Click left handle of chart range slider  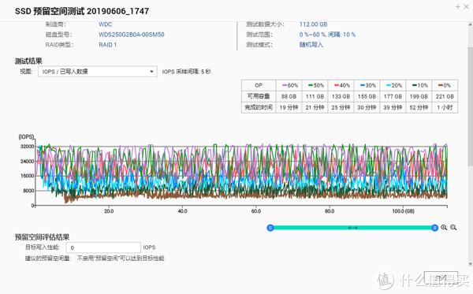270,228
